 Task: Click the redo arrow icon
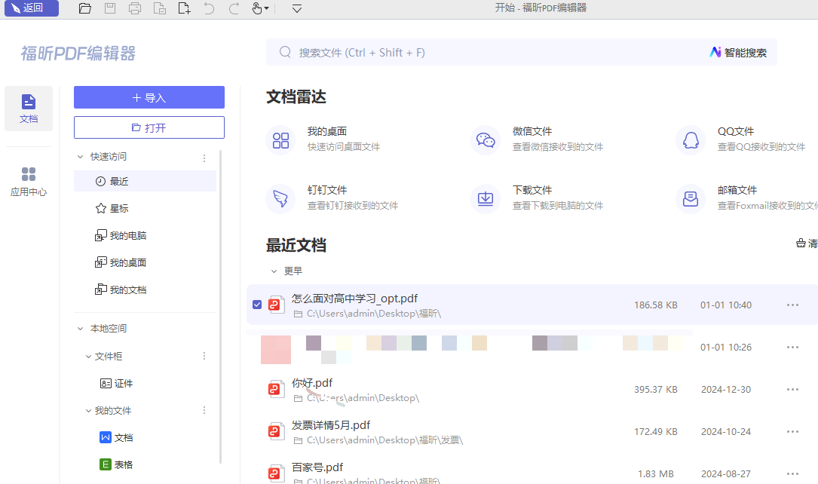point(234,8)
